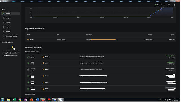Image resolution: width=181 pixels, height=102 pixels.
Task: Click the value 179,19 EUR
Action: point(172,39)
